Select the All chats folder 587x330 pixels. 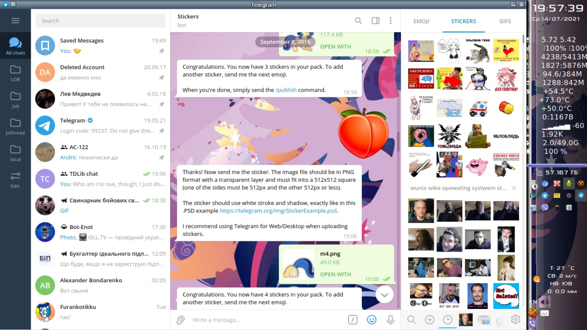(x=15, y=46)
